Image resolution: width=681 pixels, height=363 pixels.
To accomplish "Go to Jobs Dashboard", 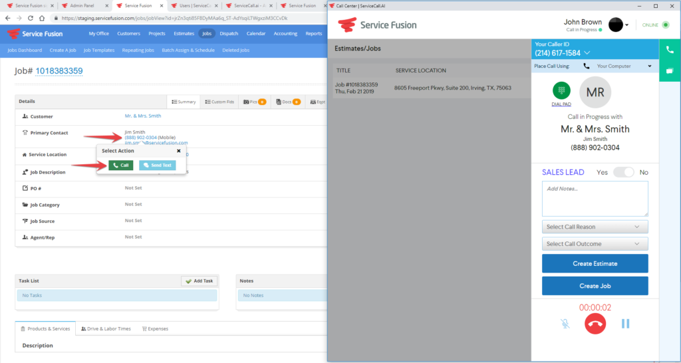I will [25, 50].
